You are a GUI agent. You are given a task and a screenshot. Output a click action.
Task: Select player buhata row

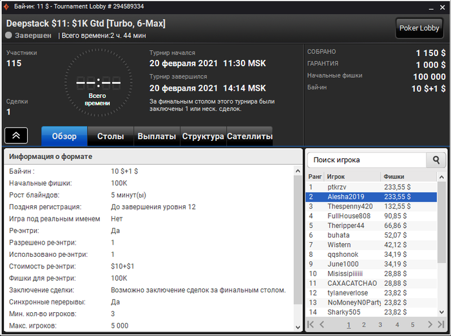point(371,235)
